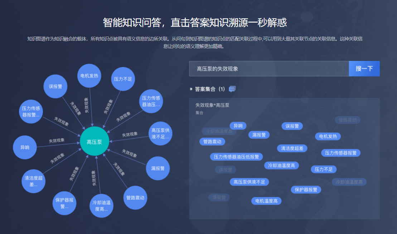Click the dimmed 误报警 tag in answer panel
Screen dimensions: 397x234
225,169
